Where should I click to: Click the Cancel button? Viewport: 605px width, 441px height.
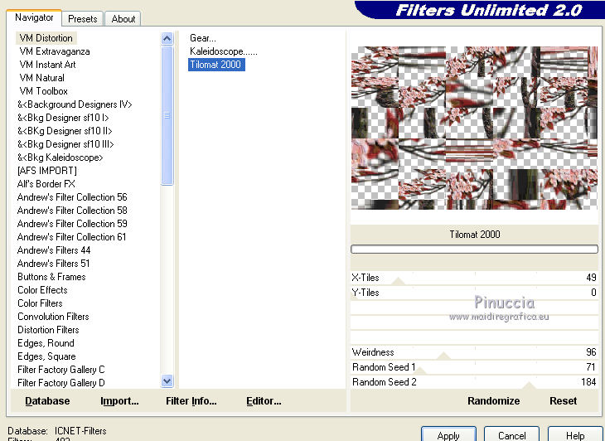(x=511, y=435)
